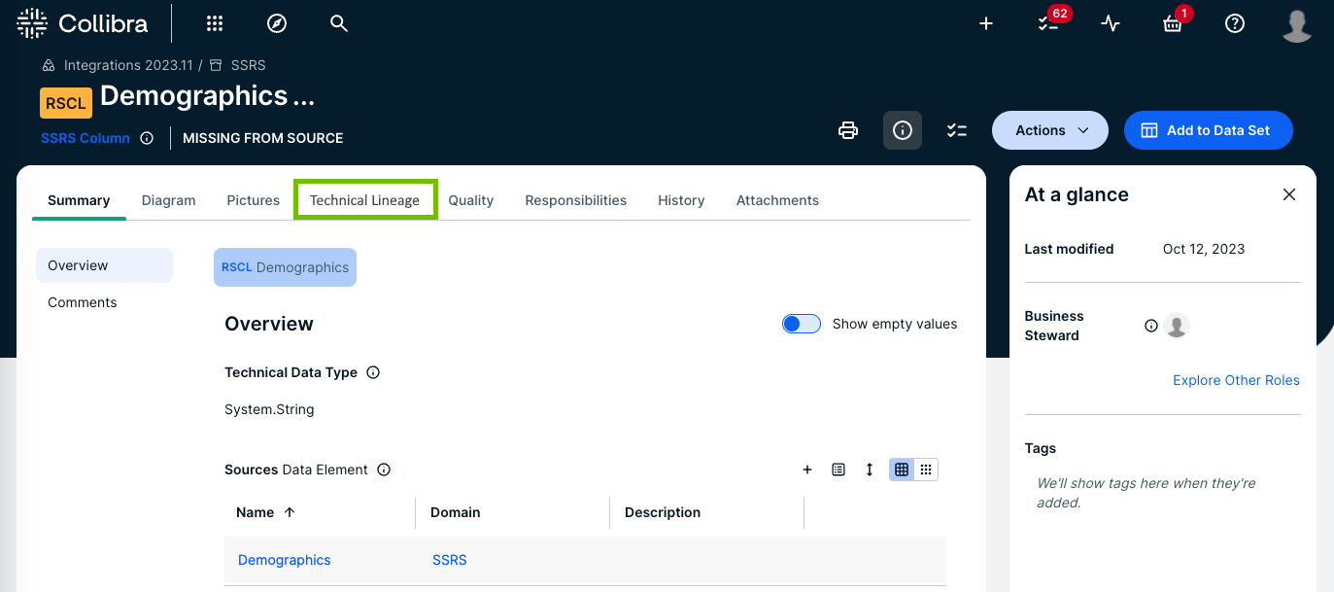Open tasks icon with 62 badge
Viewport: 1334px width, 592px height.
[1048, 24]
